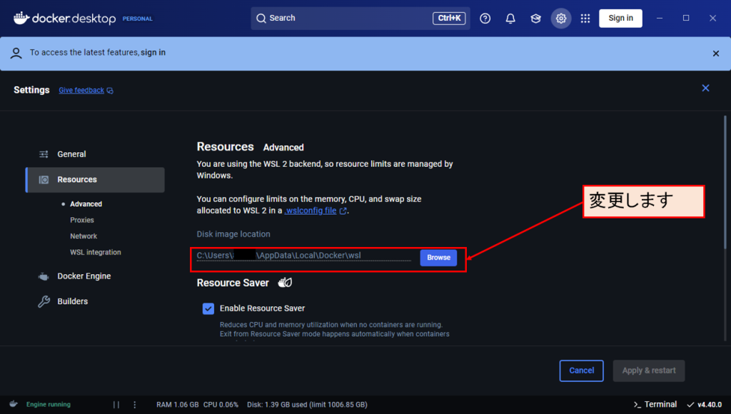Click the Resources camera icon
The width and height of the screenshot is (731, 414).
(x=44, y=180)
